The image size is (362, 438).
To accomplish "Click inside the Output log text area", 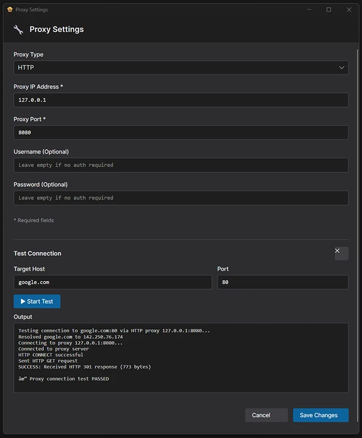I will point(181,357).
